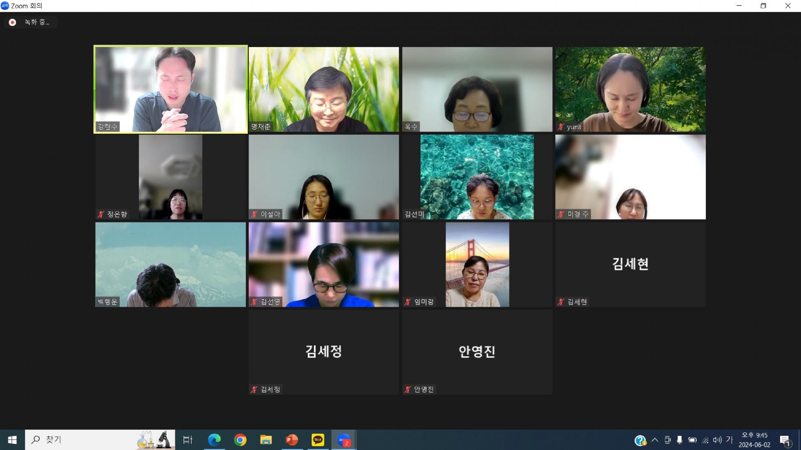Open the Windows Start menu
Screen dimensions: 801x450
(12, 440)
